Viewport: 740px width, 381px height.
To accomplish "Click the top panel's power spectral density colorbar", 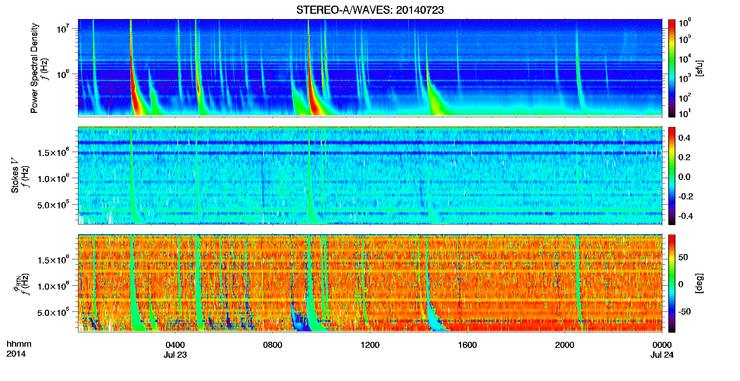I will point(672,68).
